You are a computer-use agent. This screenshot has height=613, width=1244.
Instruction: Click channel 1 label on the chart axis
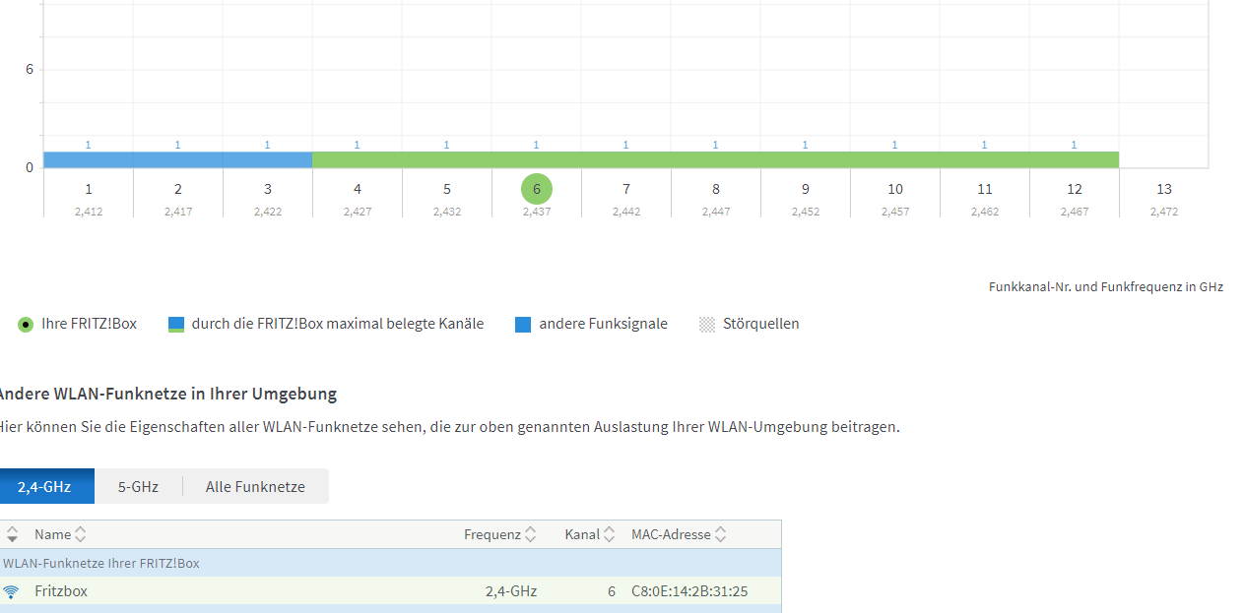[x=89, y=189]
